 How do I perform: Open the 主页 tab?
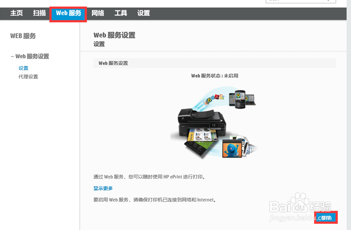(16, 13)
